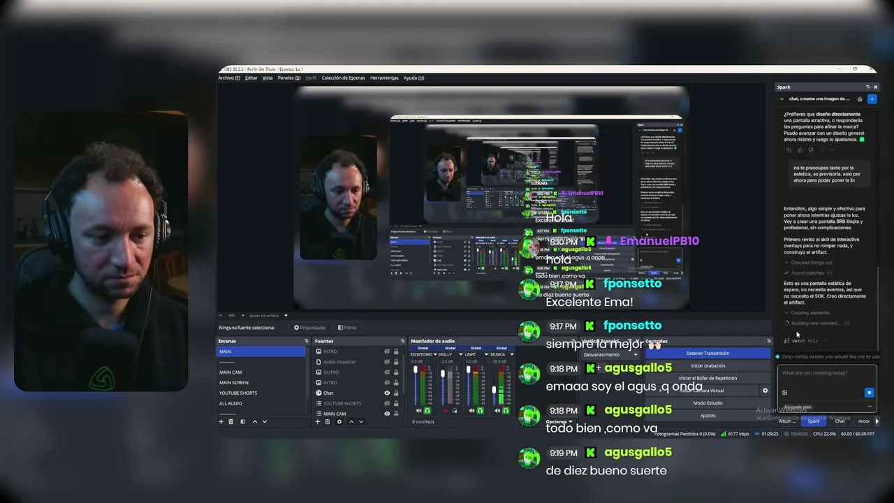Image resolution: width=894 pixels, height=503 pixels.
Task: Open ESCRITORIO channel options dropdown
Action: [435, 354]
